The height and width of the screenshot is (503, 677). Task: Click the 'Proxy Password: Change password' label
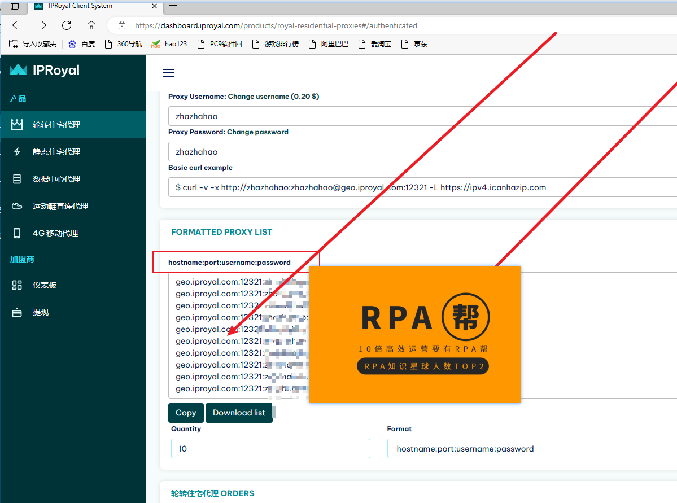tap(229, 132)
